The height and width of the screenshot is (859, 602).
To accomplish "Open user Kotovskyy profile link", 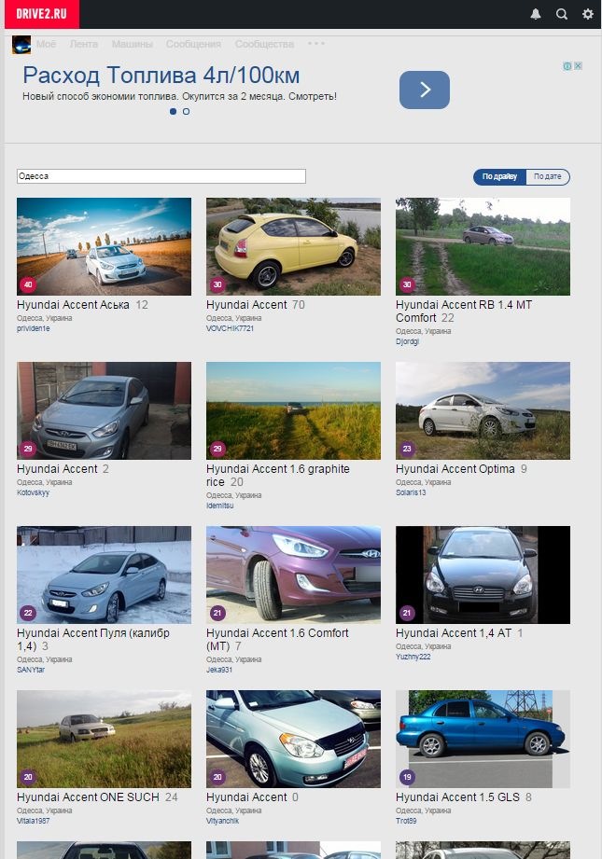I will pyautogui.click(x=34, y=492).
